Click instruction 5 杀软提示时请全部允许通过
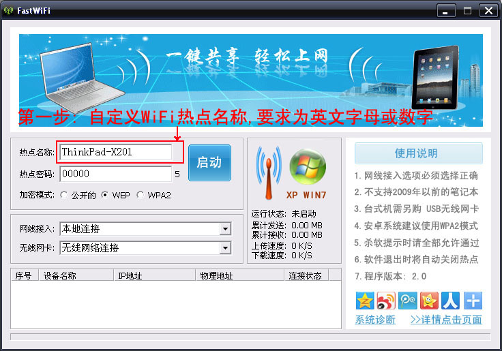Screen dimensions: 502x351 (417, 243)
